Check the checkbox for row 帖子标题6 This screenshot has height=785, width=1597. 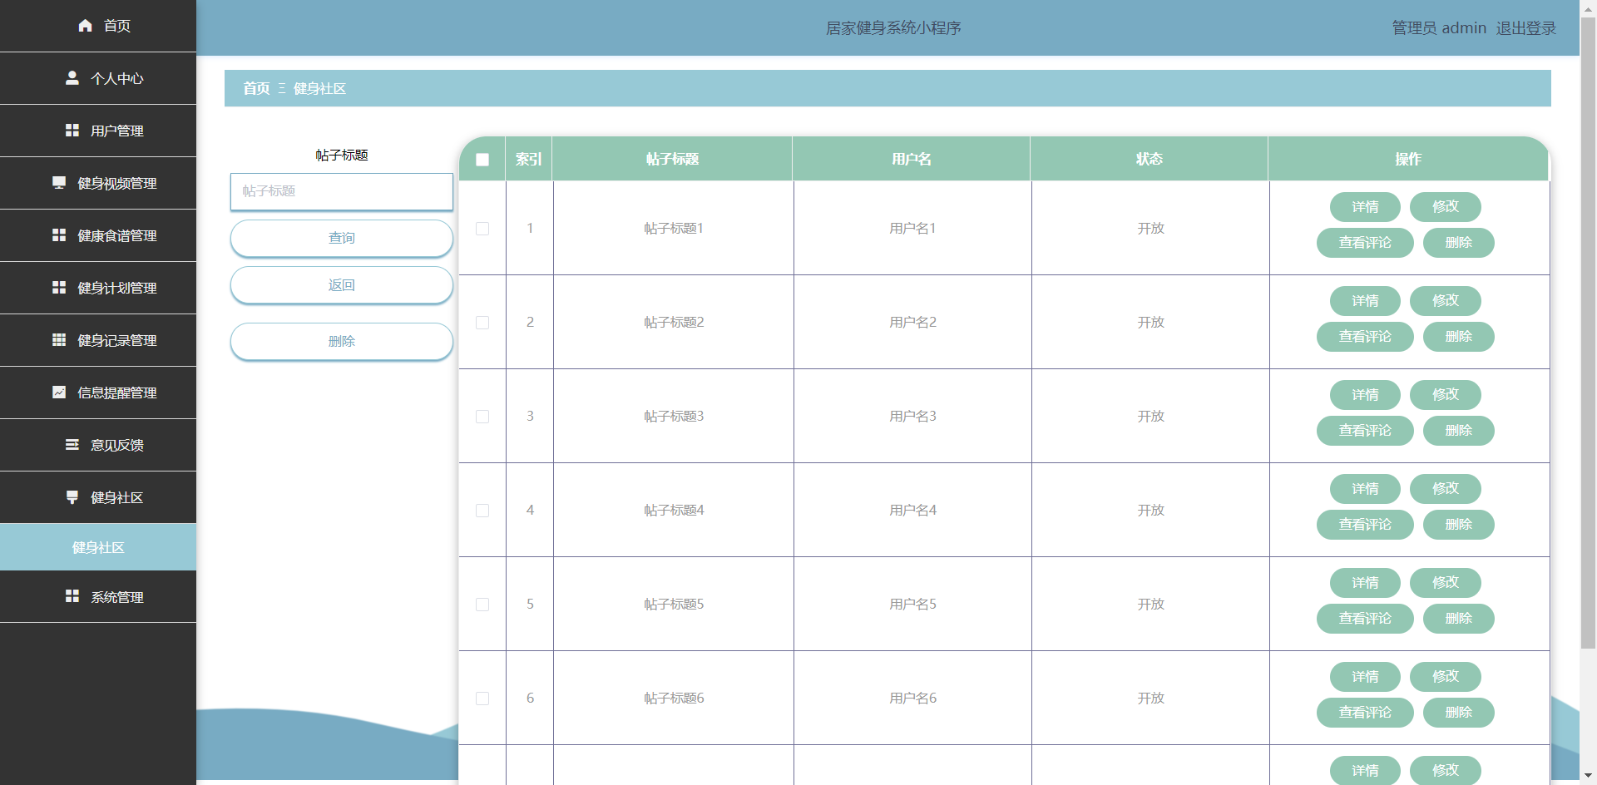[x=482, y=699]
